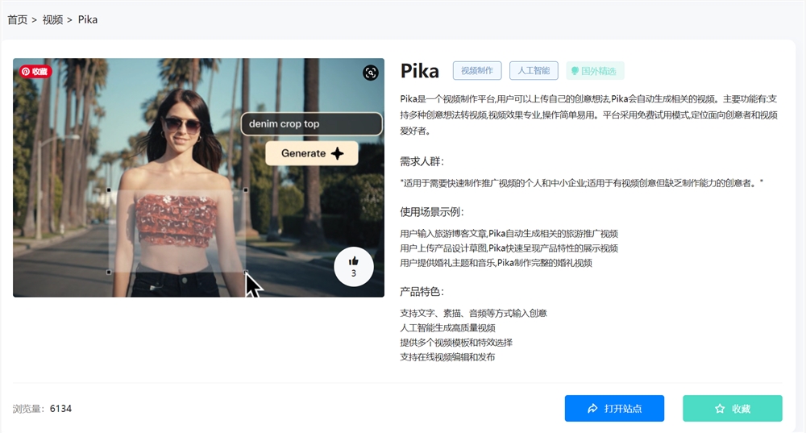Click the green bulb icon in 国外精选
Viewport: 806px width, 433px height.
(x=575, y=71)
